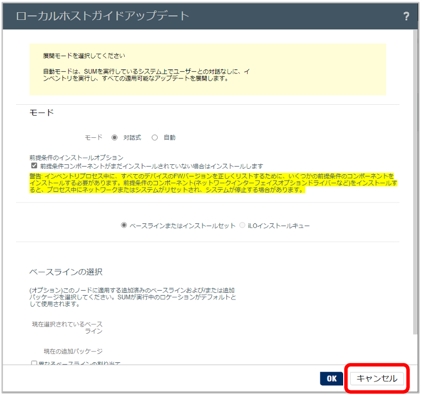Click the モード section heading
Viewport: 422px width, 396px height.
tap(41, 113)
